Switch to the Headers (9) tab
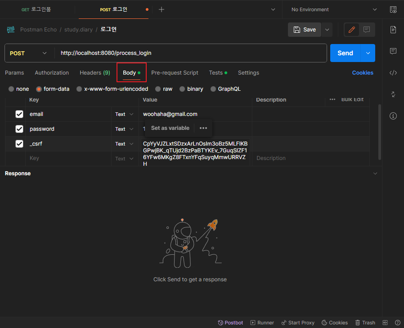 pyautogui.click(x=95, y=73)
